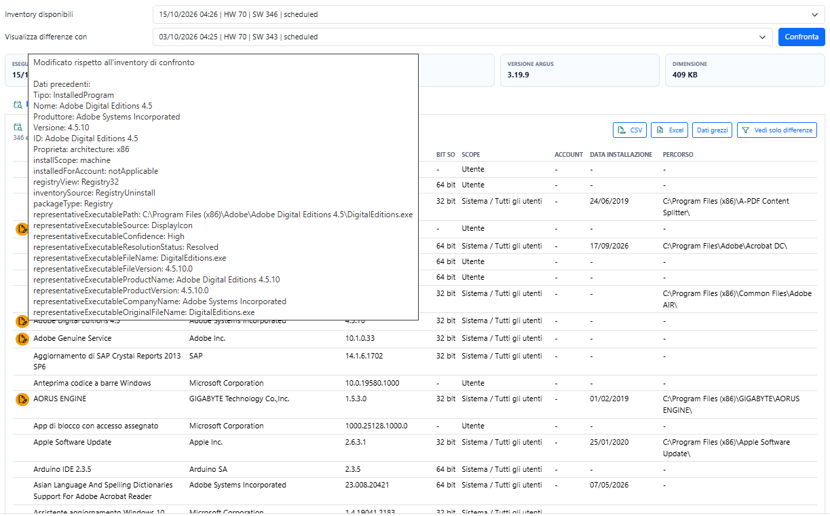Select the Arduino SA vendor cell
Image resolution: width=830 pixels, height=516 pixels.
[208, 469]
